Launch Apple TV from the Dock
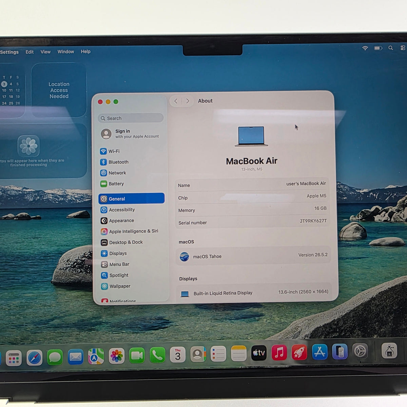Viewport: 407px width, 407px height. tap(259, 353)
